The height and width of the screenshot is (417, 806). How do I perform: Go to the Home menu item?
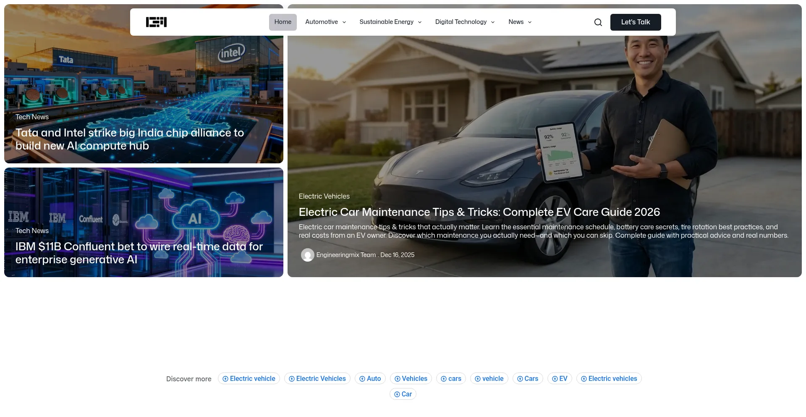pos(283,22)
